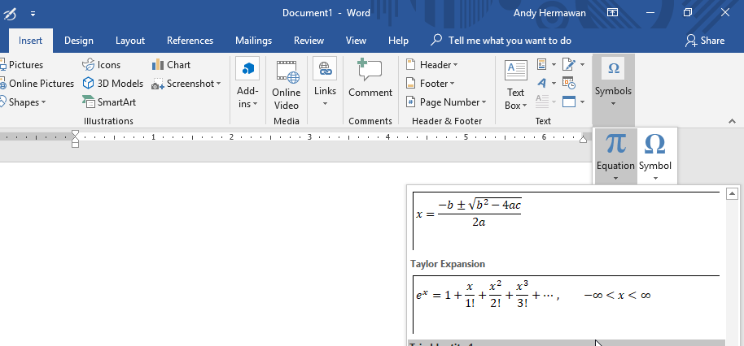Open the Symbol omega menu

click(x=654, y=157)
